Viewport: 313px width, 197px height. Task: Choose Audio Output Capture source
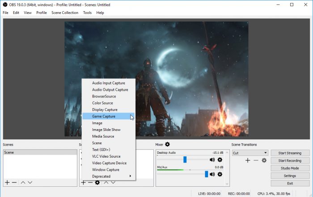tap(109, 90)
